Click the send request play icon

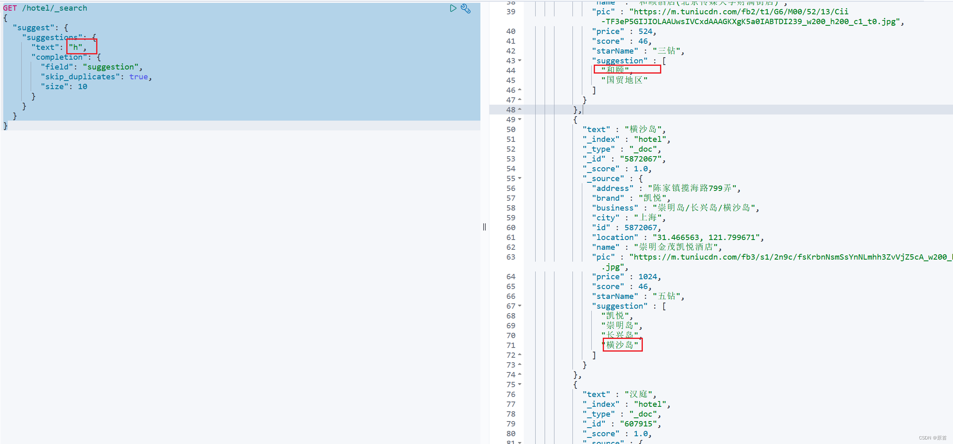pyautogui.click(x=453, y=8)
